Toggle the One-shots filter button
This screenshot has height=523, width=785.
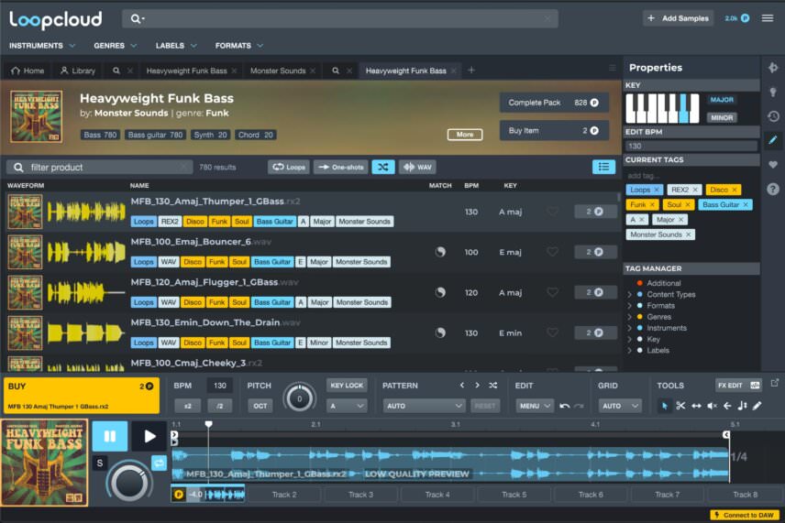click(341, 167)
